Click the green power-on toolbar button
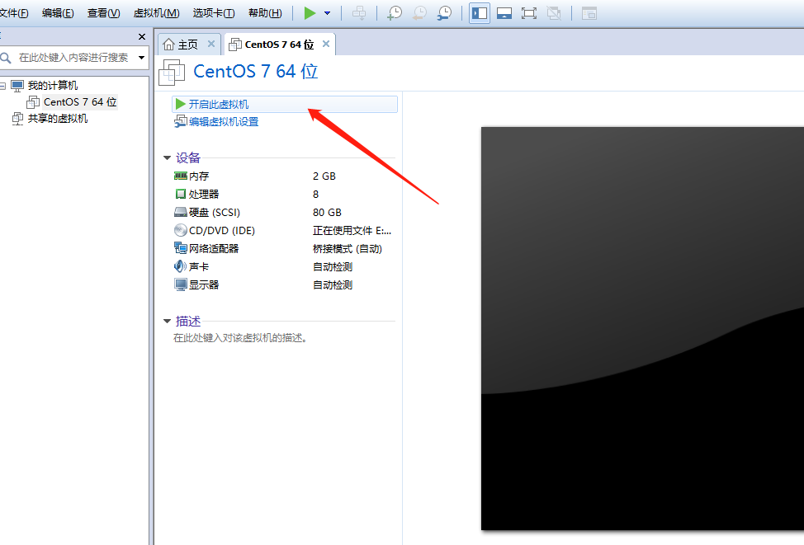Image resolution: width=804 pixels, height=545 pixels. pos(310,13)
